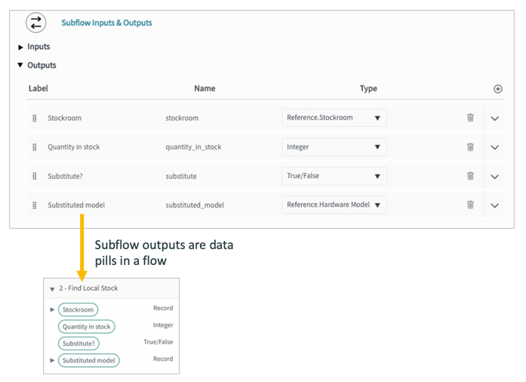Open the Reference.Stockroom type dropdown
526x382 pixels.
334,118
